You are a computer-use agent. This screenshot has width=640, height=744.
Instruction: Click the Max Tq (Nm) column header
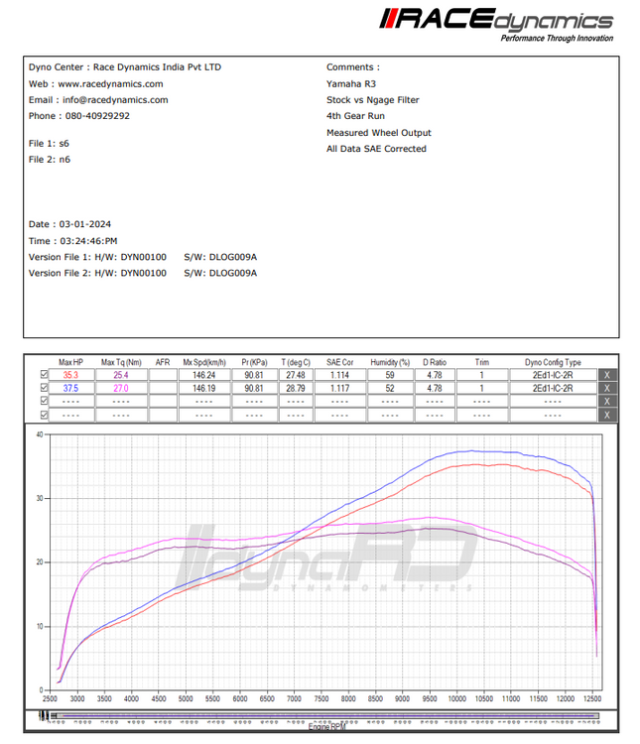(x=121, y=362)
